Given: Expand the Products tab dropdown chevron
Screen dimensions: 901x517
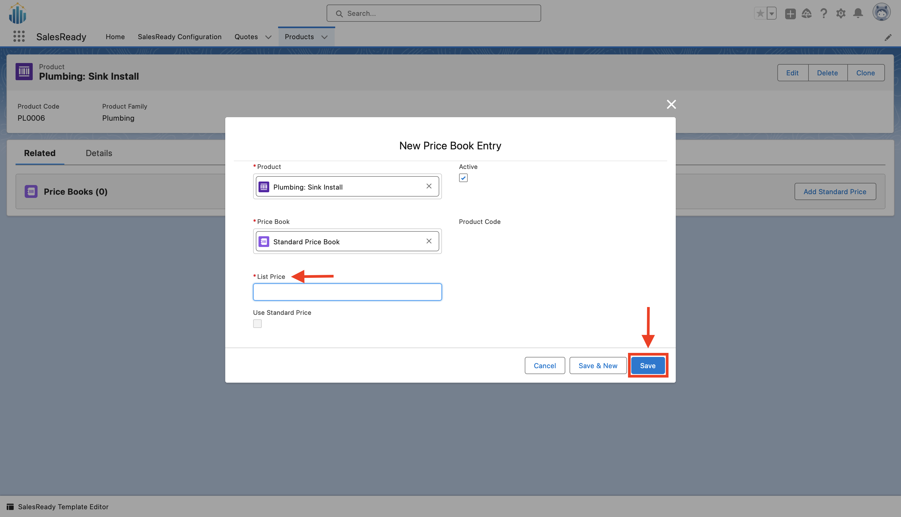Looking at the screenshot, I should [x=324, y=37].
